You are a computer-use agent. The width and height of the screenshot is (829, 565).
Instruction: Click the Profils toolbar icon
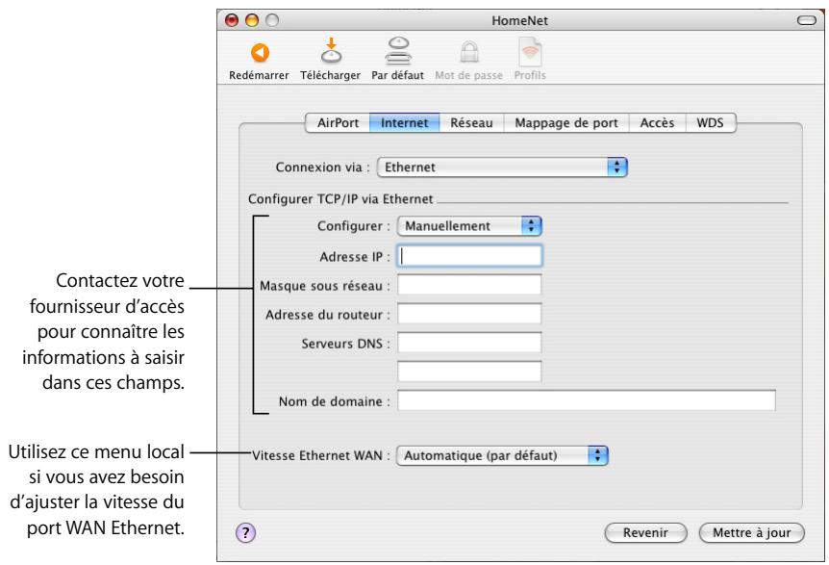530,52
